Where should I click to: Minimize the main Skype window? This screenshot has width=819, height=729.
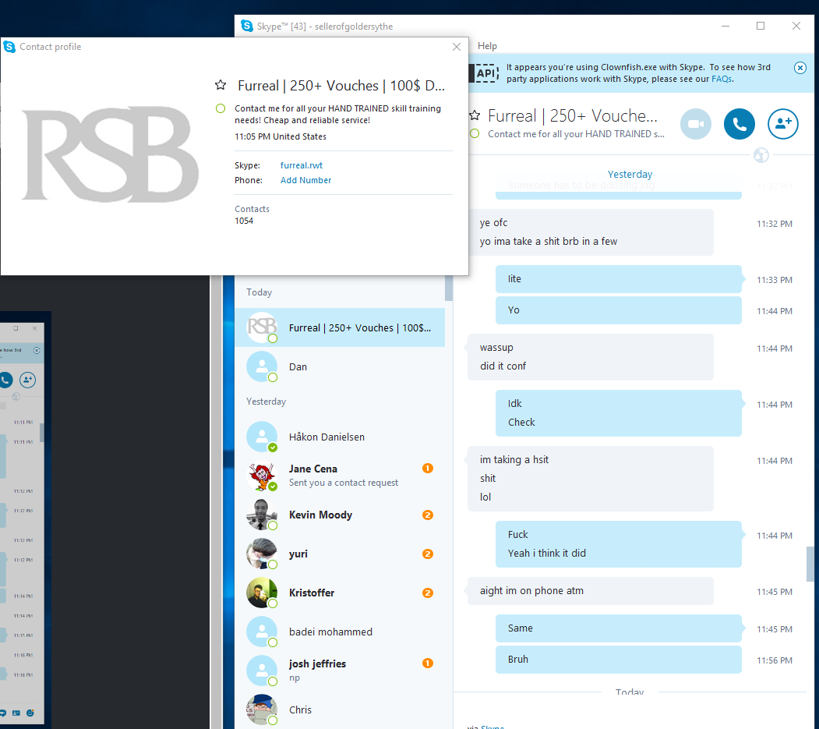pos(725,26)
